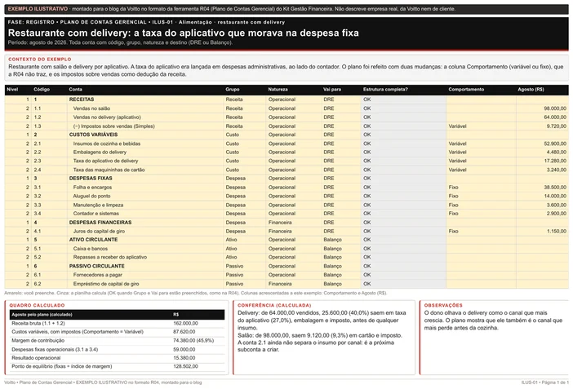Select the 'DESPESAS FINANCEIRAS' group name
The image size is (573, 389).
tap(100, 223)
